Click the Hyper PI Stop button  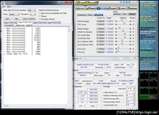17,19
